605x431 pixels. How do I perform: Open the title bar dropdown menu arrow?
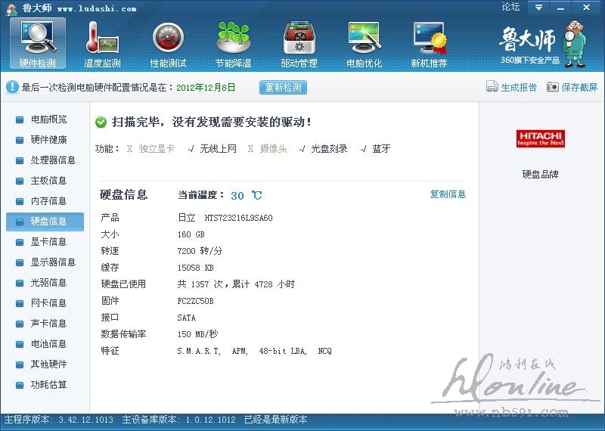tap(538, 8)
